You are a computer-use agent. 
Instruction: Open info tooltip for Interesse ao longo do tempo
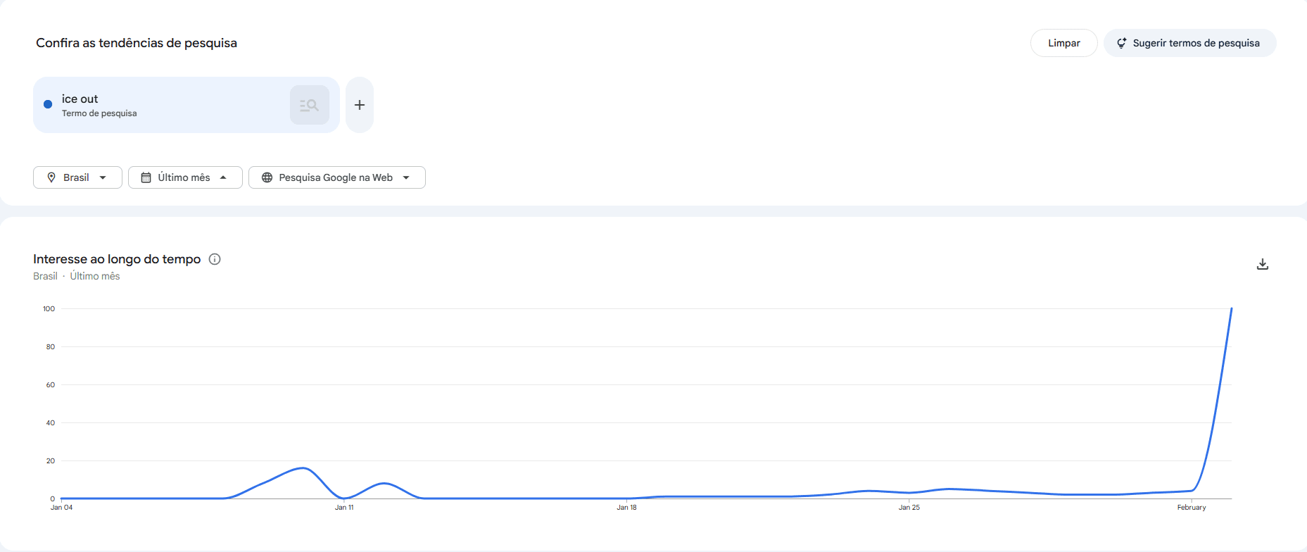pyautogui.click(x=215, y=259)
